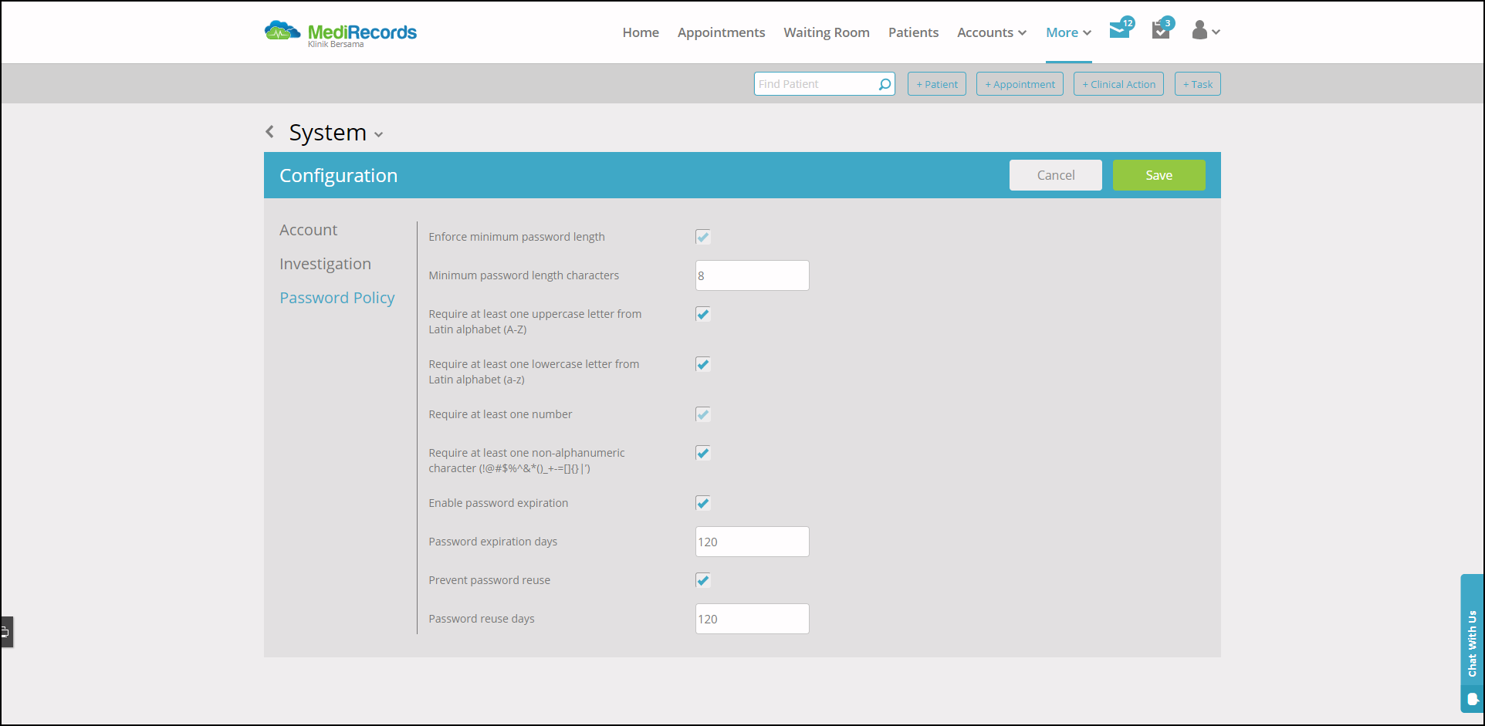Image resolution: width=1485 pixels, height=726 pixels.
Task: Click the Find Patient search magnifier
Action: [885, 84]
